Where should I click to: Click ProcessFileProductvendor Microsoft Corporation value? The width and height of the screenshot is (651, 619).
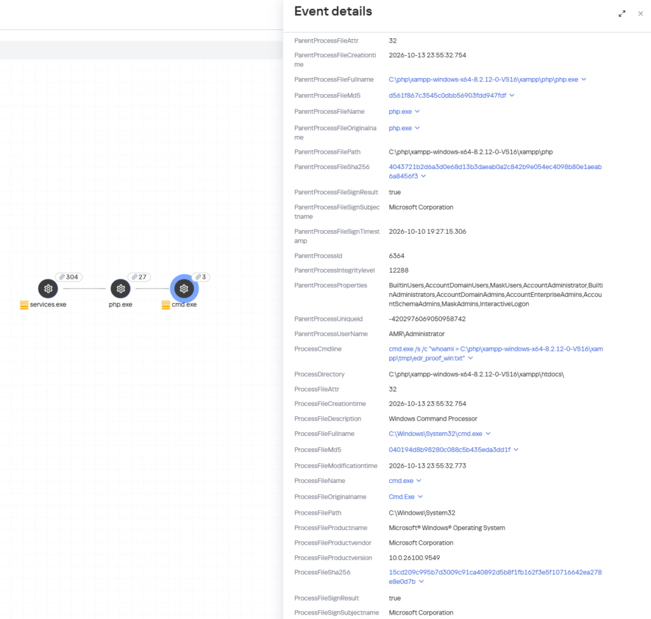tap(421, 543)
